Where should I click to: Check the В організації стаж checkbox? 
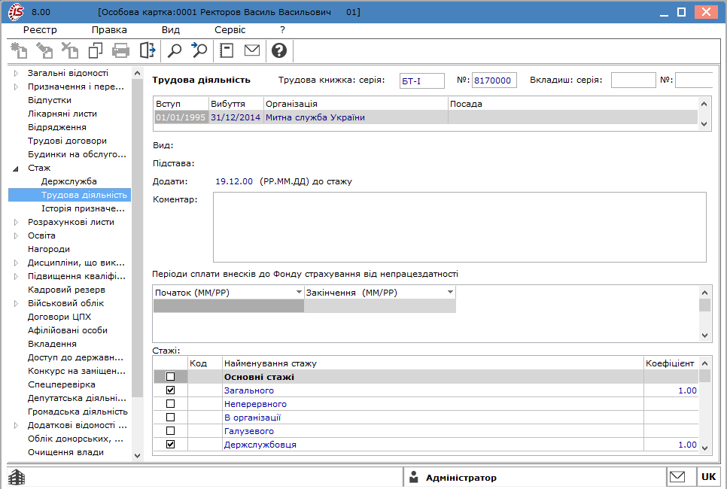point(170,417)
